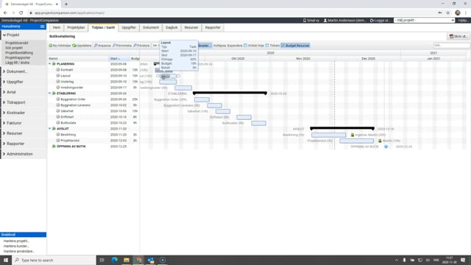Select the Driftstart task icon
Image resolution: width=471 pixels, height=265 pixels.
pyautogui.click(x=58, y=117)
